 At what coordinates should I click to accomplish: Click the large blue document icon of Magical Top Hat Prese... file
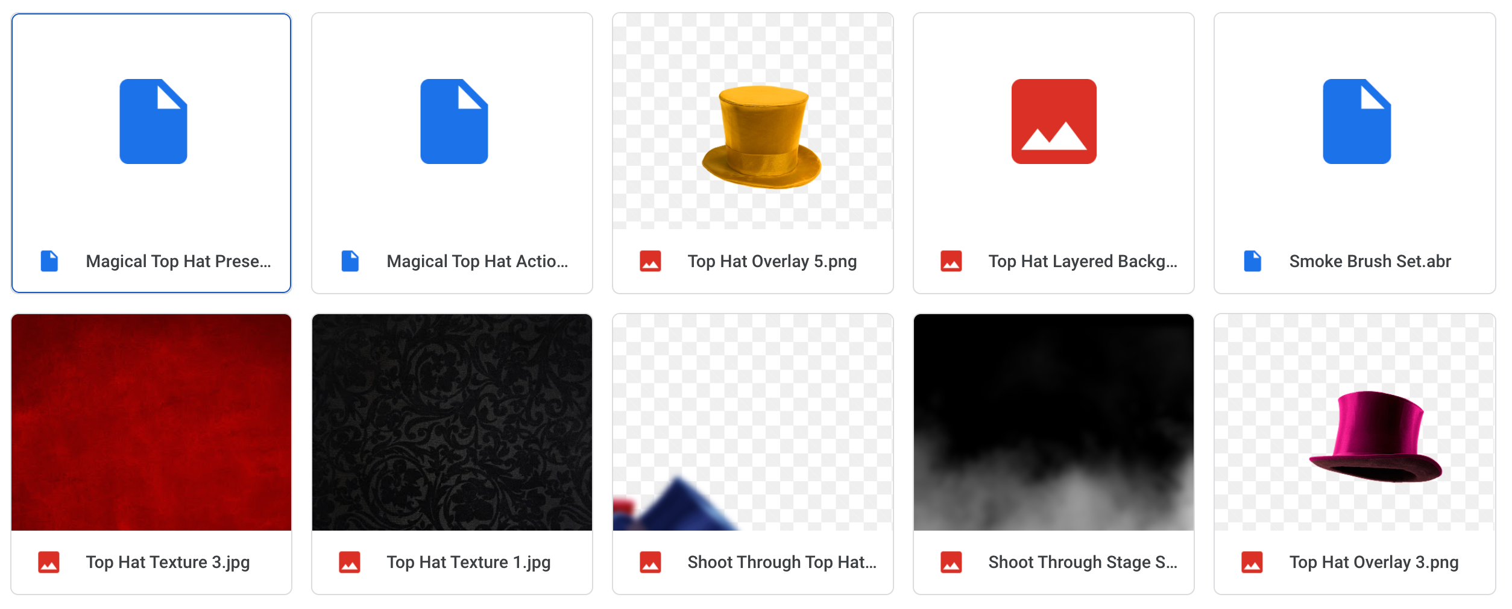pyautogui.click(x=153, y=121)
